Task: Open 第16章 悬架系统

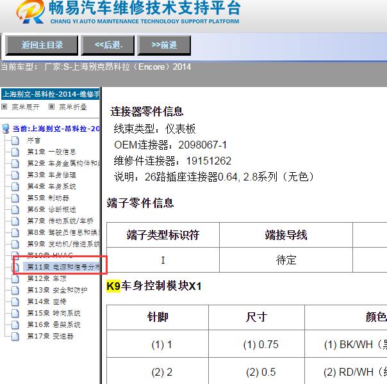Action: 54,324
